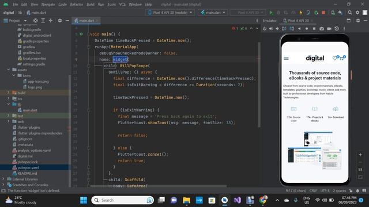This screenshot has height=207, width=369.
Task: Set emulator zoom to 1:1
Action: click(x=360, y=170)
